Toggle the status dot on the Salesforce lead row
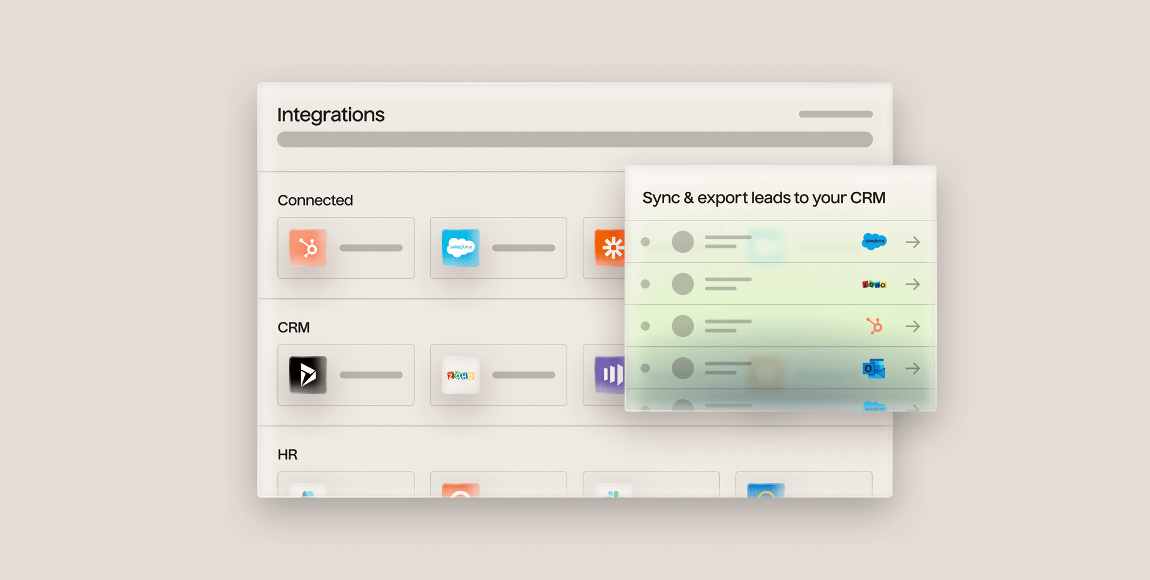Viewport: 1150px width, 580px height. click(x=645, y=242)
